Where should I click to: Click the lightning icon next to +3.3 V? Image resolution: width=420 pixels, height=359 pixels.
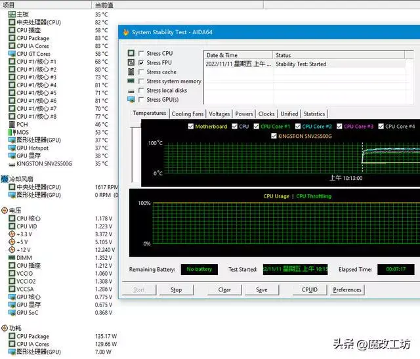click(x=12, y=234)
